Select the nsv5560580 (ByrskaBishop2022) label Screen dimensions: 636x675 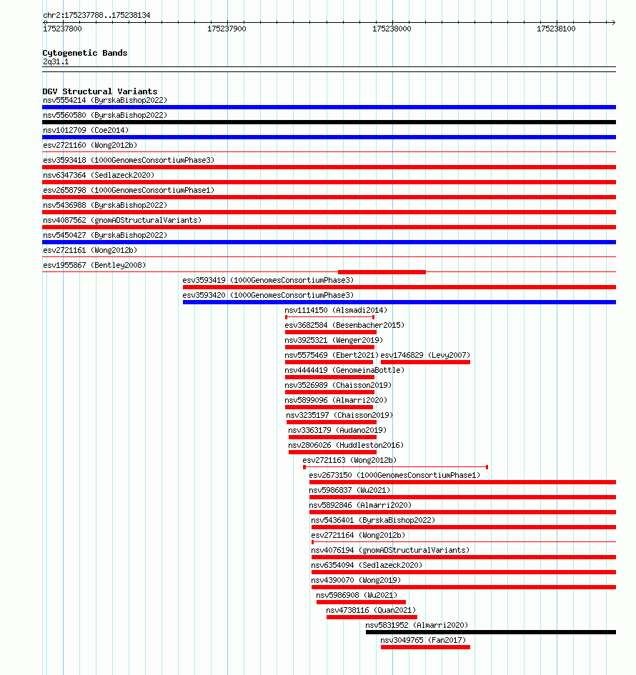tap(105, 116)
